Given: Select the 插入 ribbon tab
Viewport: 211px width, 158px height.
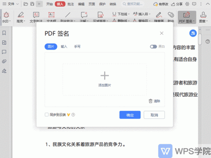Looking at the screenshot, I should click(60, 4).
